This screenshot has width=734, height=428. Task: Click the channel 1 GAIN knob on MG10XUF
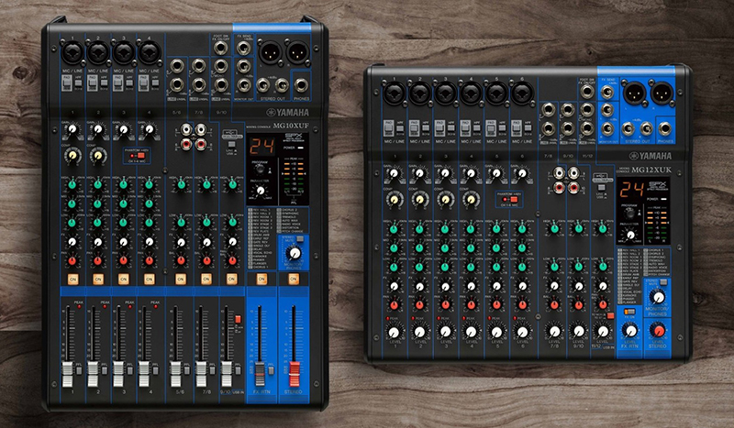click(x=72, y=129)
